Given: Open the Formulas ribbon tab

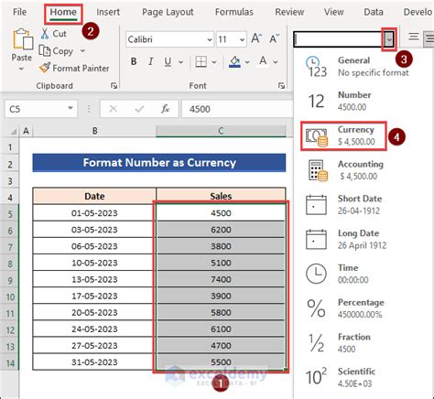Looking at the screenshot, I should (x=234, y=12).
